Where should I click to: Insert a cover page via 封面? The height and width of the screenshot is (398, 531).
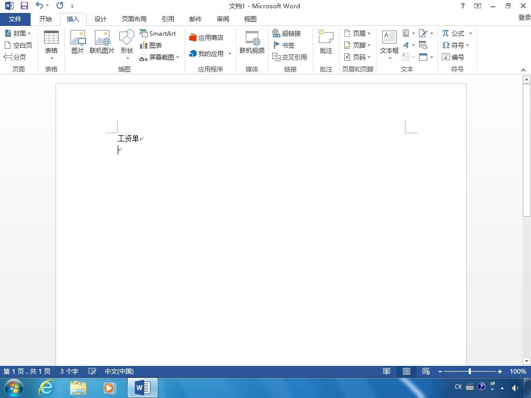pyautogui.click(x=18, y=33)
